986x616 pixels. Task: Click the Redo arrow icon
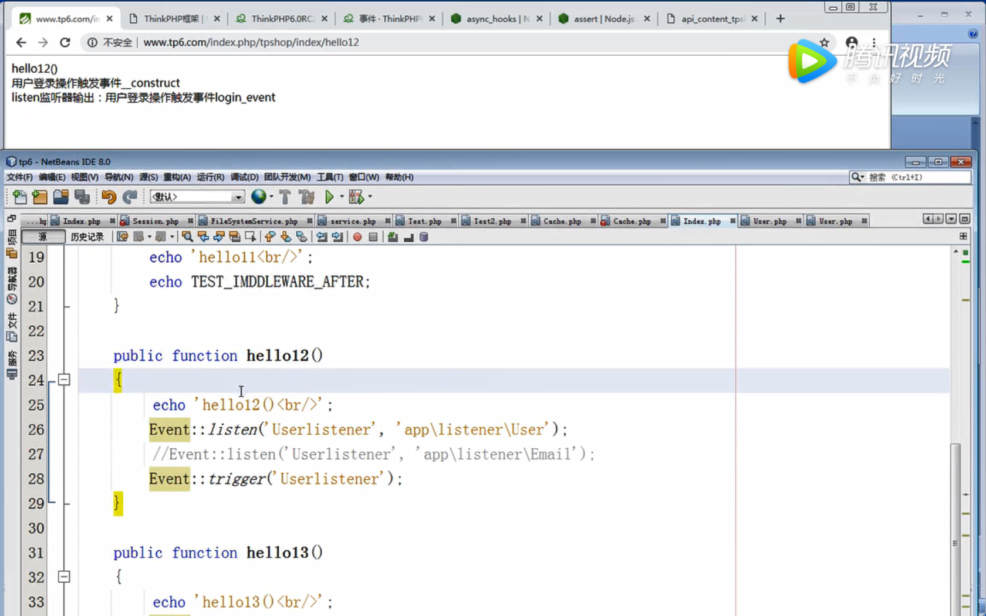click(x=130, y=197)
